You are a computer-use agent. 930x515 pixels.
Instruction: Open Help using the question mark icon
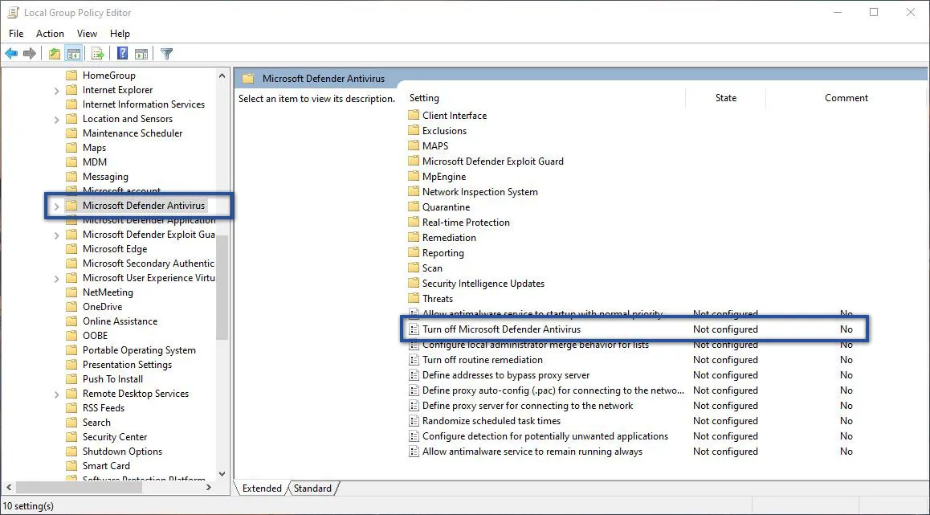[x=120, y=53]
